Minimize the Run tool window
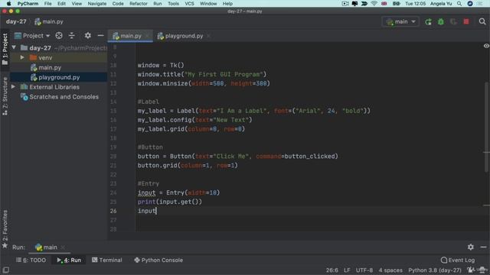Image resolution: width=490 pixels, height=275 pixels. click(x=483, y=247)
